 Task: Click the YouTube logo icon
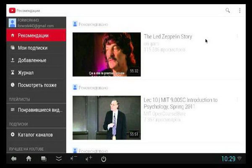tap(12, 10)
